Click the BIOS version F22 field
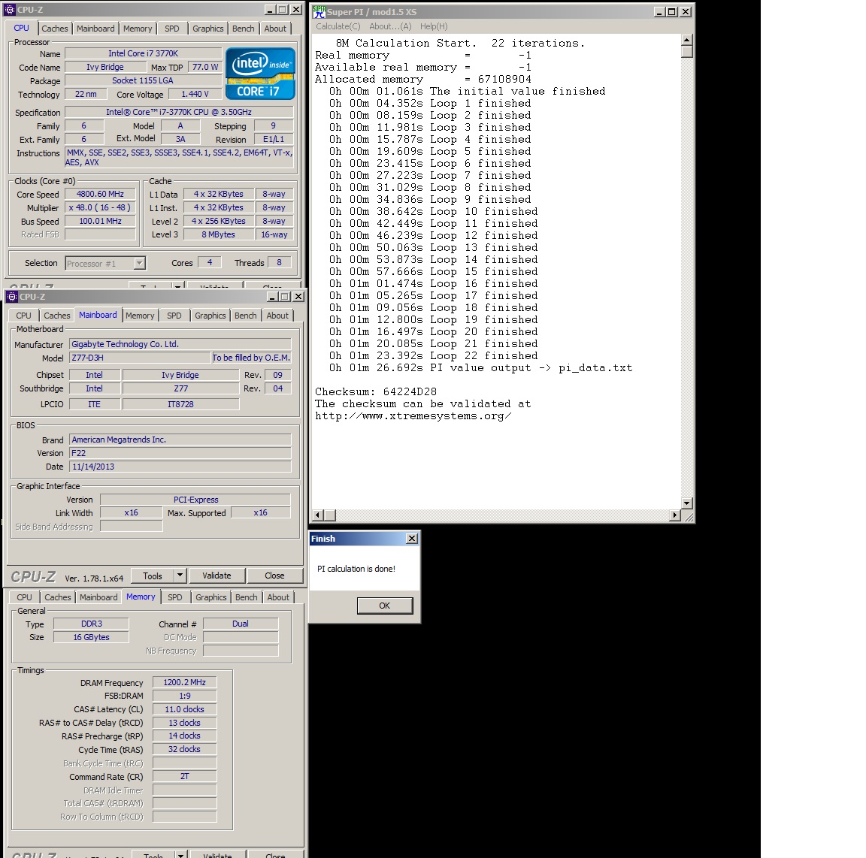The width and height of the screenshot is (866, 858). [x=180, y=453]
